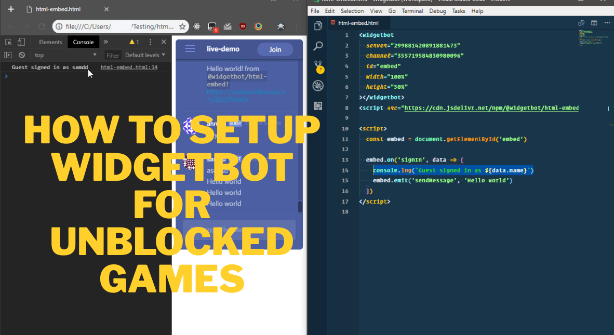
Task: Activate the DevTools element inspector picker
Action: coord(8,42)
